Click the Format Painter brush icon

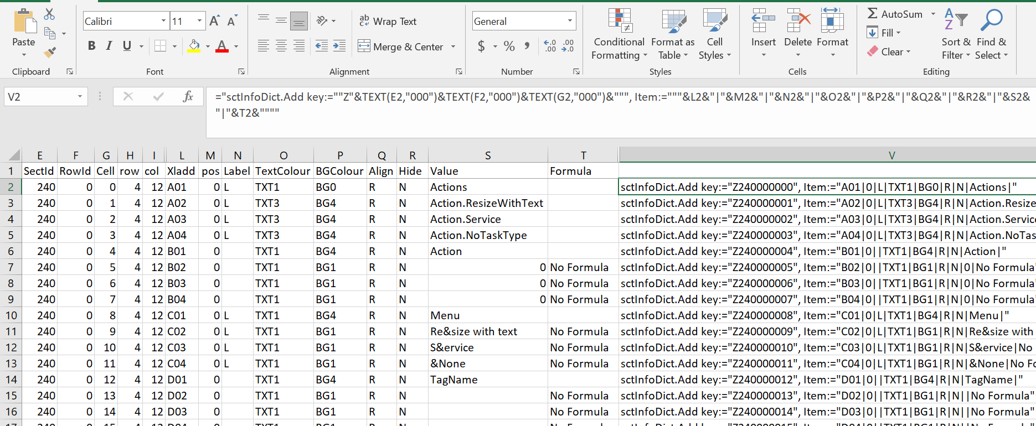(x=50, y=53)
